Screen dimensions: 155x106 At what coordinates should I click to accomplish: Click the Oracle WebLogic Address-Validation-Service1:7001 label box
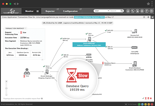coord(89,44)
